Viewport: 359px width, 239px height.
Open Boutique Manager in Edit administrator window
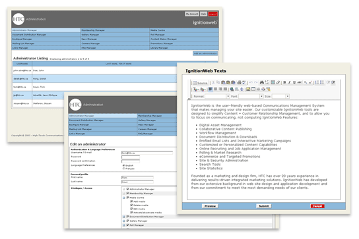[x=102, y=124]
